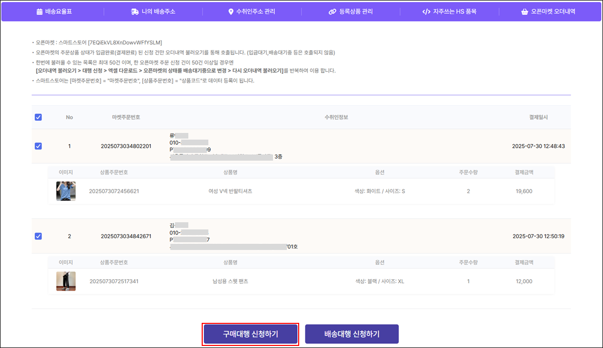Uncheck the checkbox for order No 2
This screenshot has height=348, width=603.
coord(38,236)
